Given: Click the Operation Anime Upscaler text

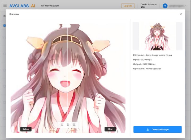Looking at the screenshot, I should tap(147, 69).
